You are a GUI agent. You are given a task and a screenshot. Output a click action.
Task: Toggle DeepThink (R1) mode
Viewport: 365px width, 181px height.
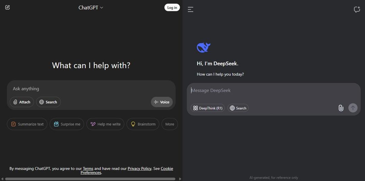click(x=208, y=108)
